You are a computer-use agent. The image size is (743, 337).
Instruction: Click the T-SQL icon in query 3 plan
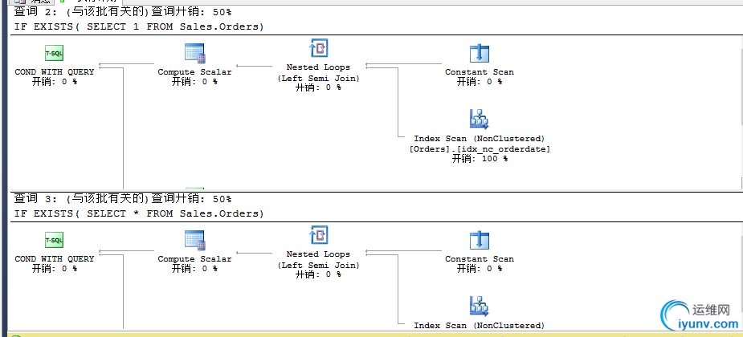click(x=54, y=241)
